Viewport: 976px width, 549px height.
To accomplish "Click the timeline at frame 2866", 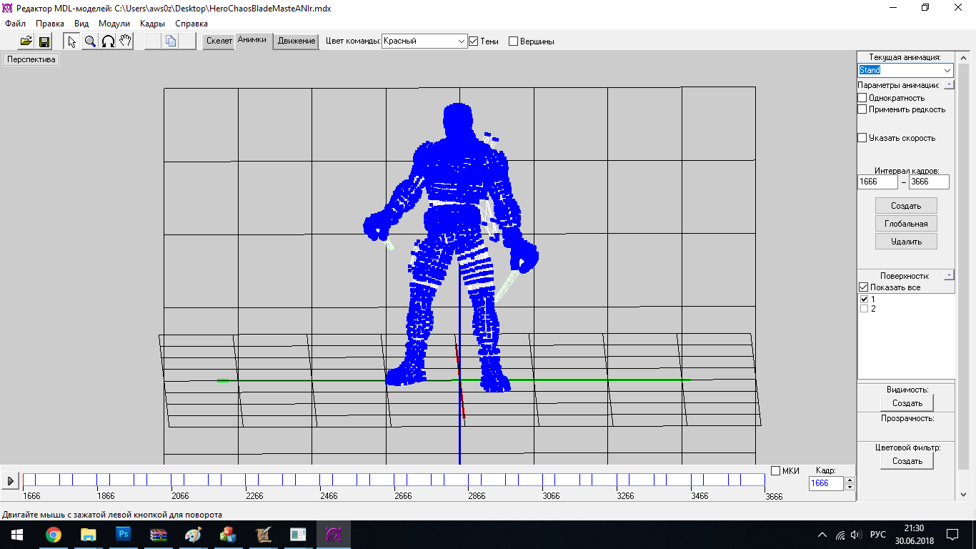I will (468, 480).
